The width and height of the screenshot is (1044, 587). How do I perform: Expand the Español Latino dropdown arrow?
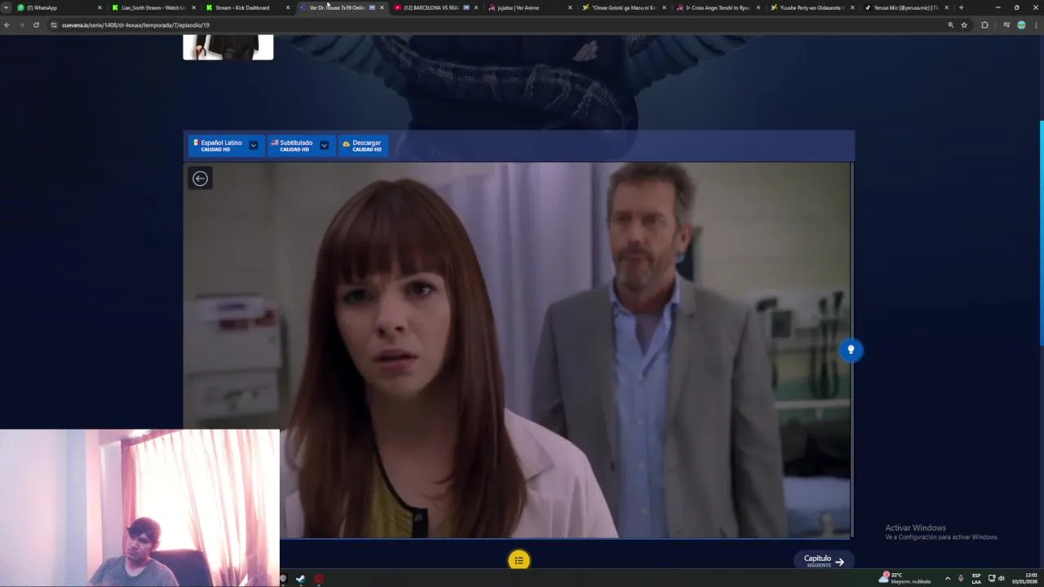point(254,145)
